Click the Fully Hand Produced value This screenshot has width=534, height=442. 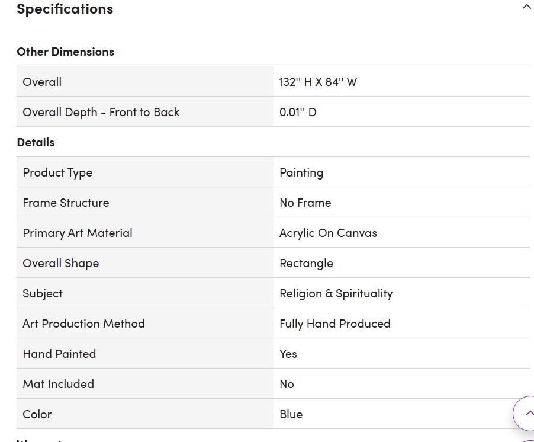tap(334, 324)
